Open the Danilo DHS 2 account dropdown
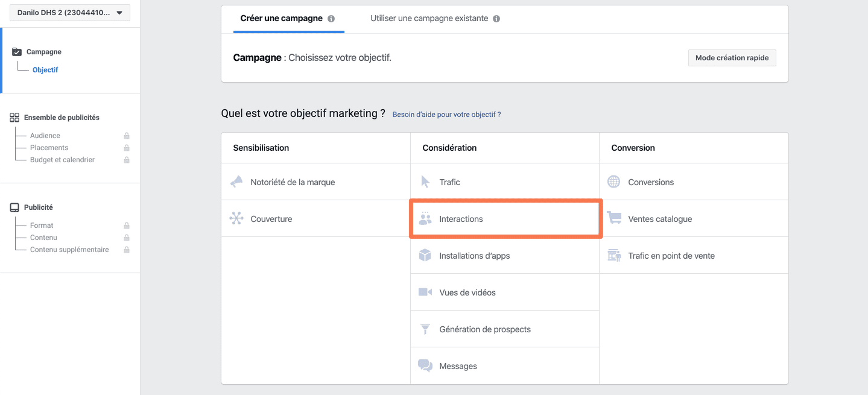868x395 pixels. point(70,13)
